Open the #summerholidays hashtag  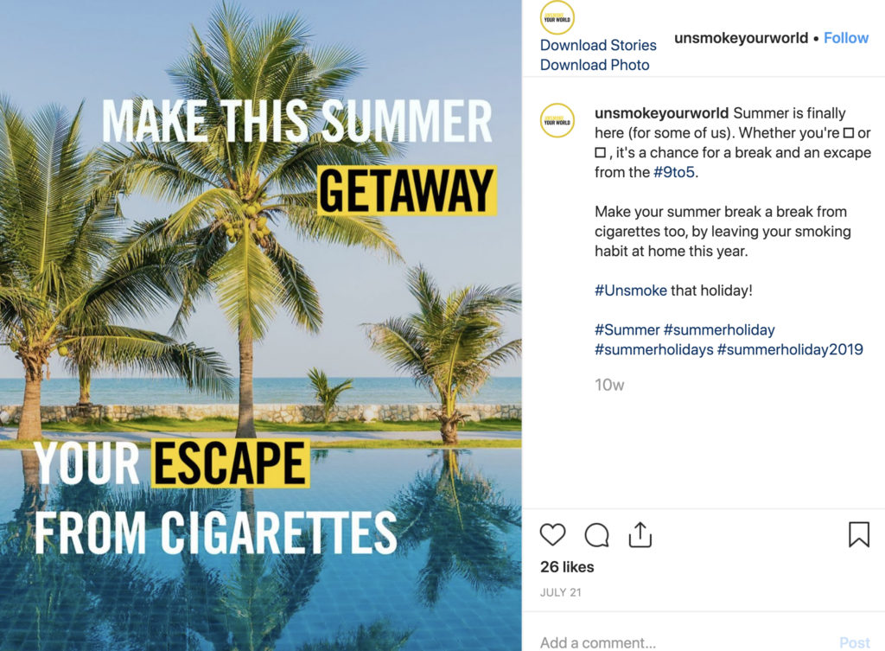[654, 349]
